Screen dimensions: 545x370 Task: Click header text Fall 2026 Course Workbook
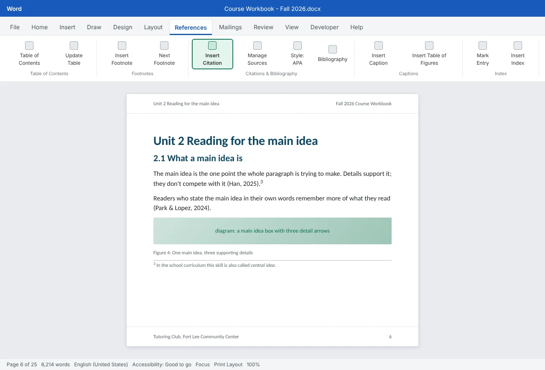pyautogui.click(x=364, y=104)
